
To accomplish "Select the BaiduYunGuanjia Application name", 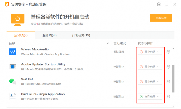I will click(43, 94).
